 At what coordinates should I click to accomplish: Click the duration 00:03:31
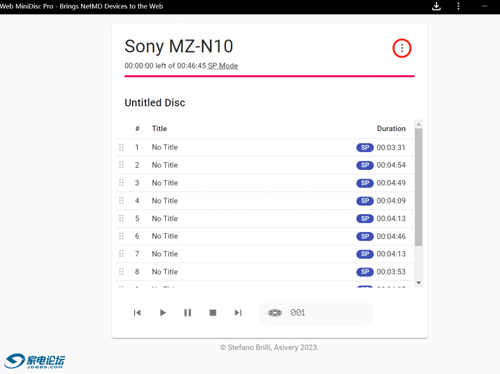point(391,147)
